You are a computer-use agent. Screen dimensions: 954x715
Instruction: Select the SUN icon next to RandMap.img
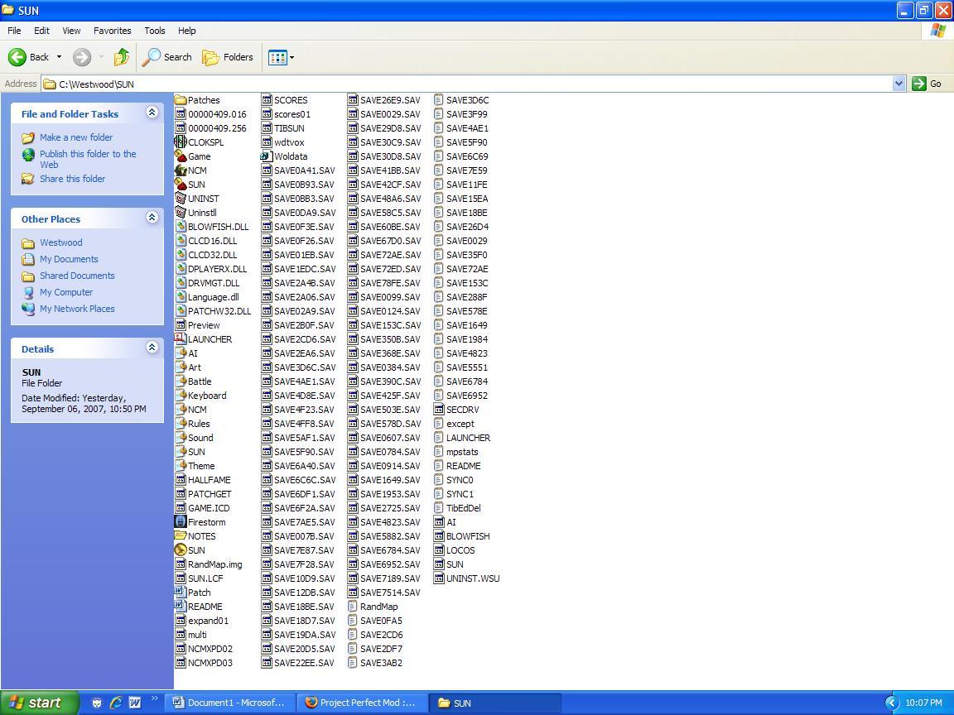coord(180,549)
